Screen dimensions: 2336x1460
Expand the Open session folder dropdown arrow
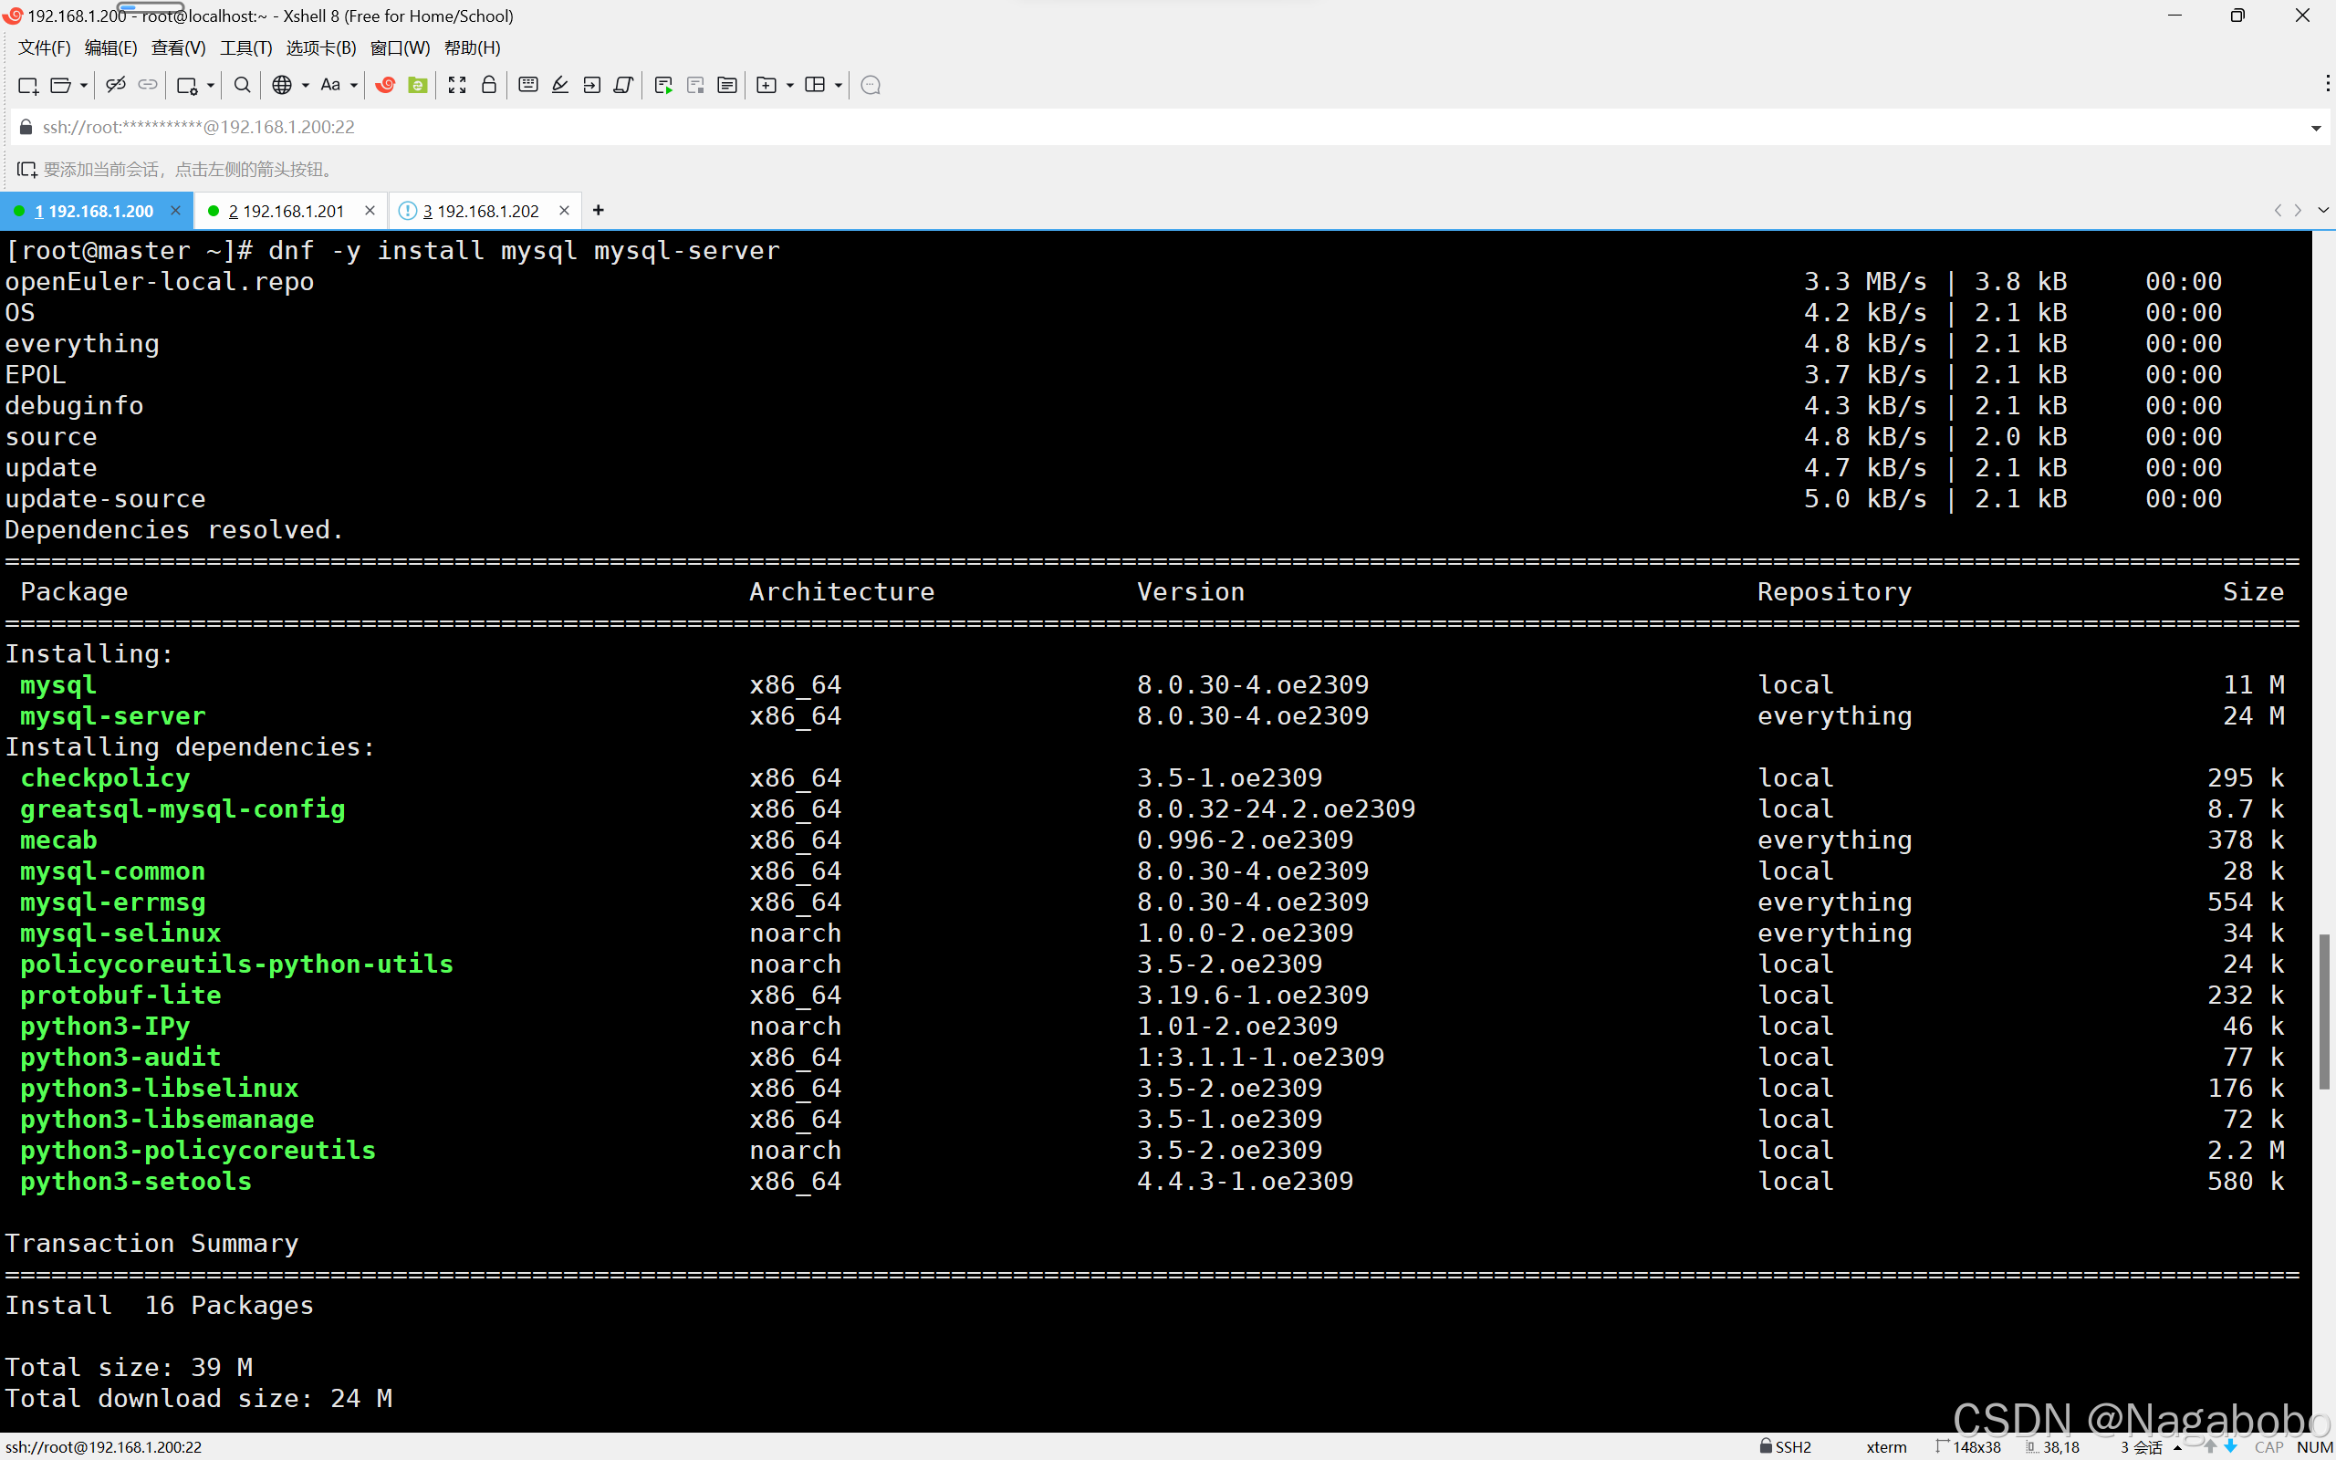pos(84,85)
